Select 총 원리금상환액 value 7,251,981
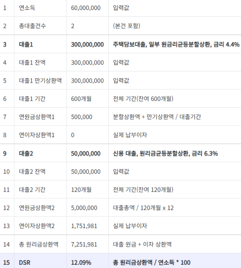 (x=84, y=244)
